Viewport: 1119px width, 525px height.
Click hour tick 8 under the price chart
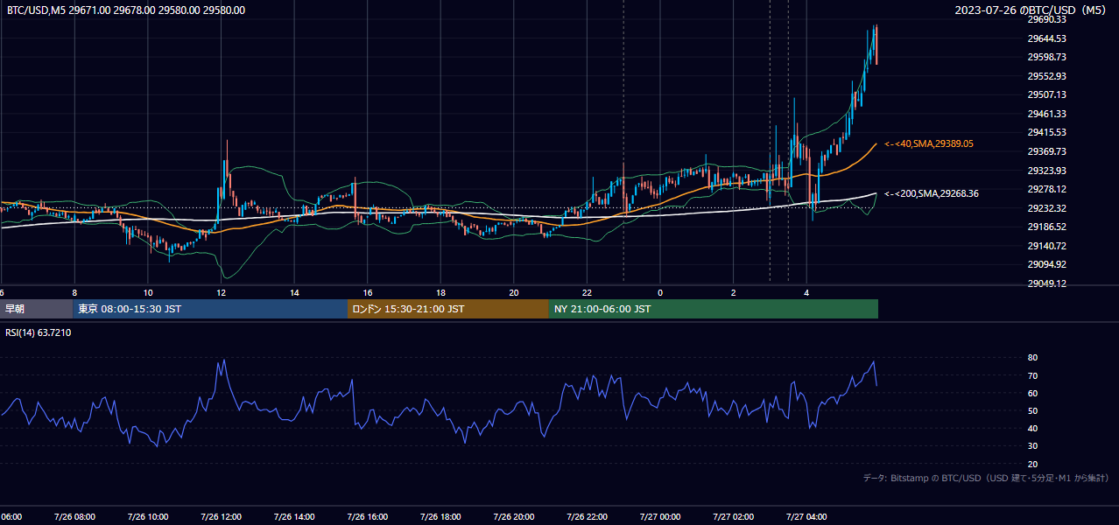(x=74, y=293)
